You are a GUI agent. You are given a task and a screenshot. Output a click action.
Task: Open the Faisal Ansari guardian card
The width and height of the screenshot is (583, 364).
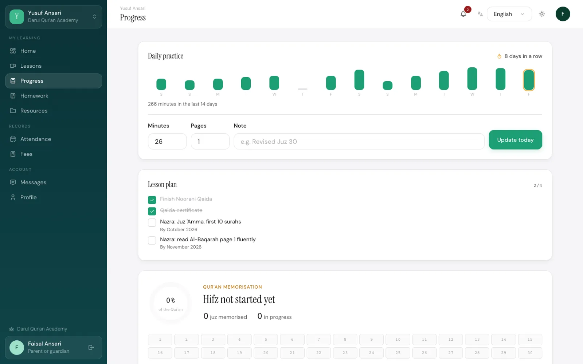point(54,348)
